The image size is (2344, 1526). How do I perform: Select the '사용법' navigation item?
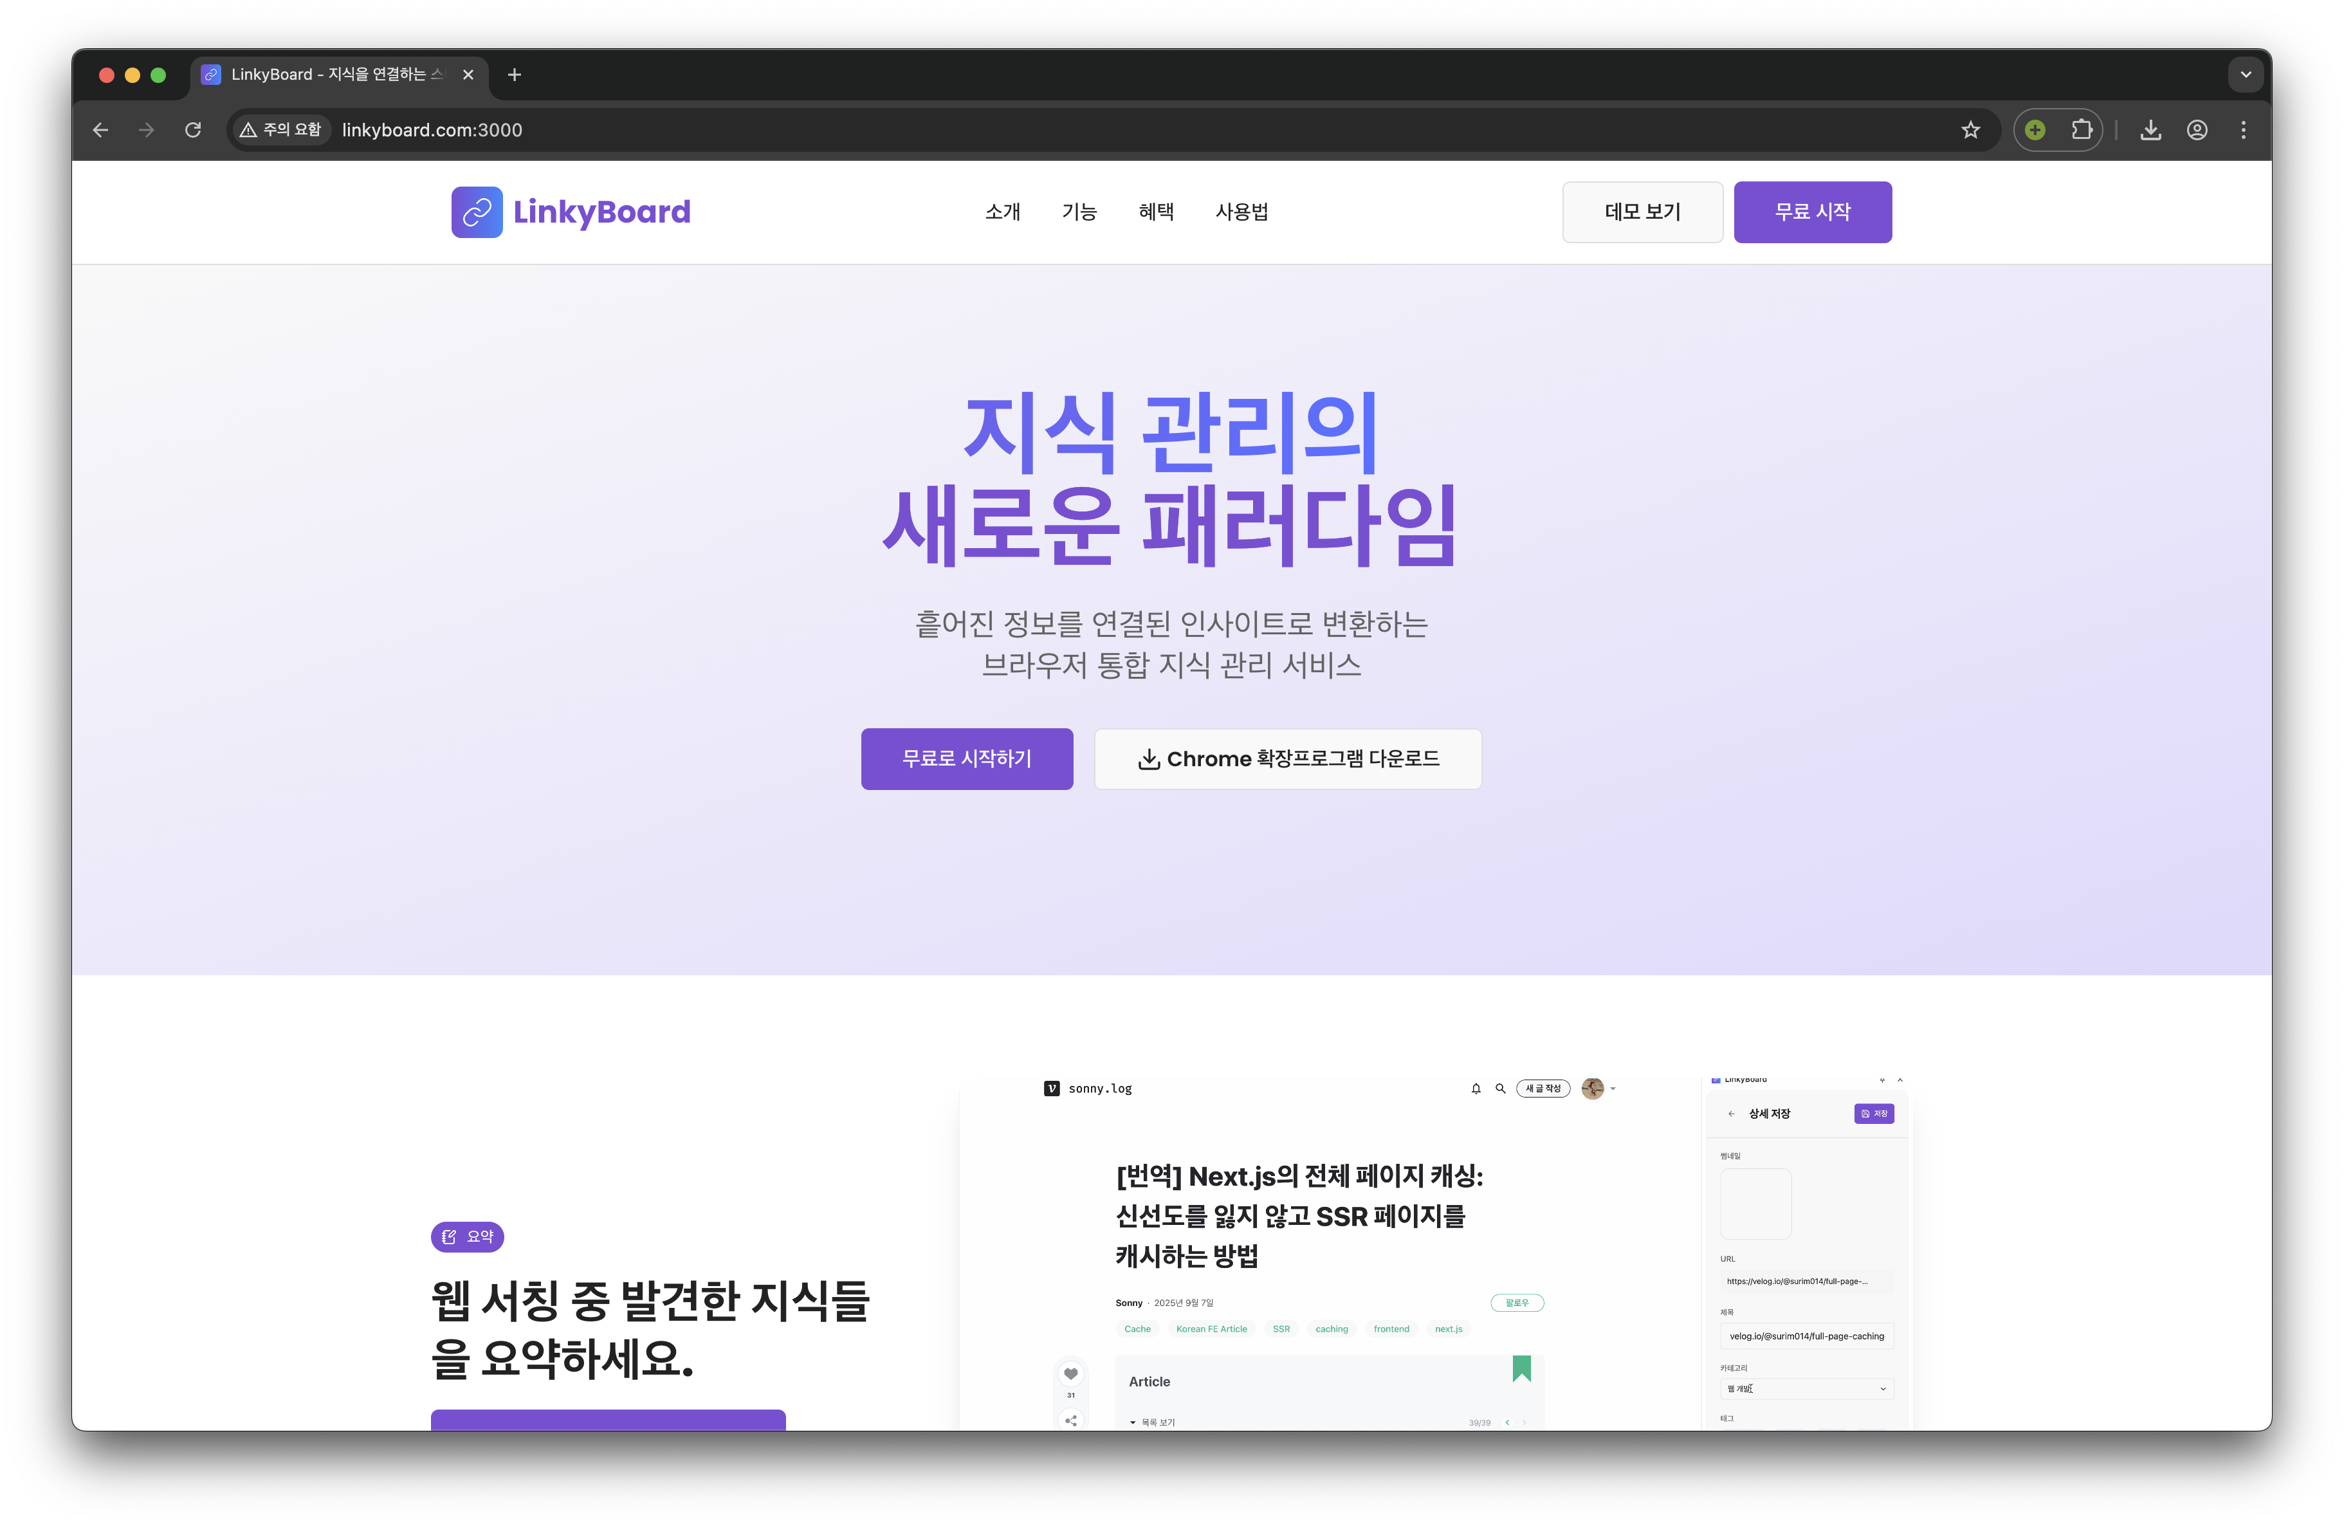point(1241,212)
